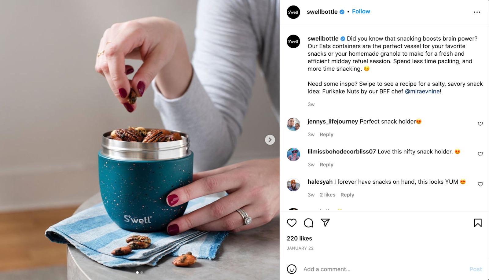The width and height of the screenshot is (489, 280).
Task: Share the post via paper plane icon
Action: click(x=325, y=223)
